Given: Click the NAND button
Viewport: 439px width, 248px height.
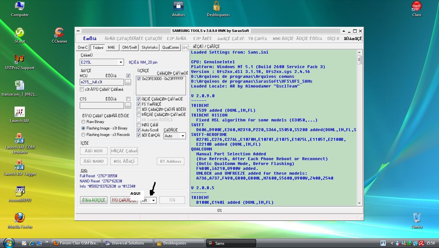Looking at the screenshot, I should pos(94,161).
